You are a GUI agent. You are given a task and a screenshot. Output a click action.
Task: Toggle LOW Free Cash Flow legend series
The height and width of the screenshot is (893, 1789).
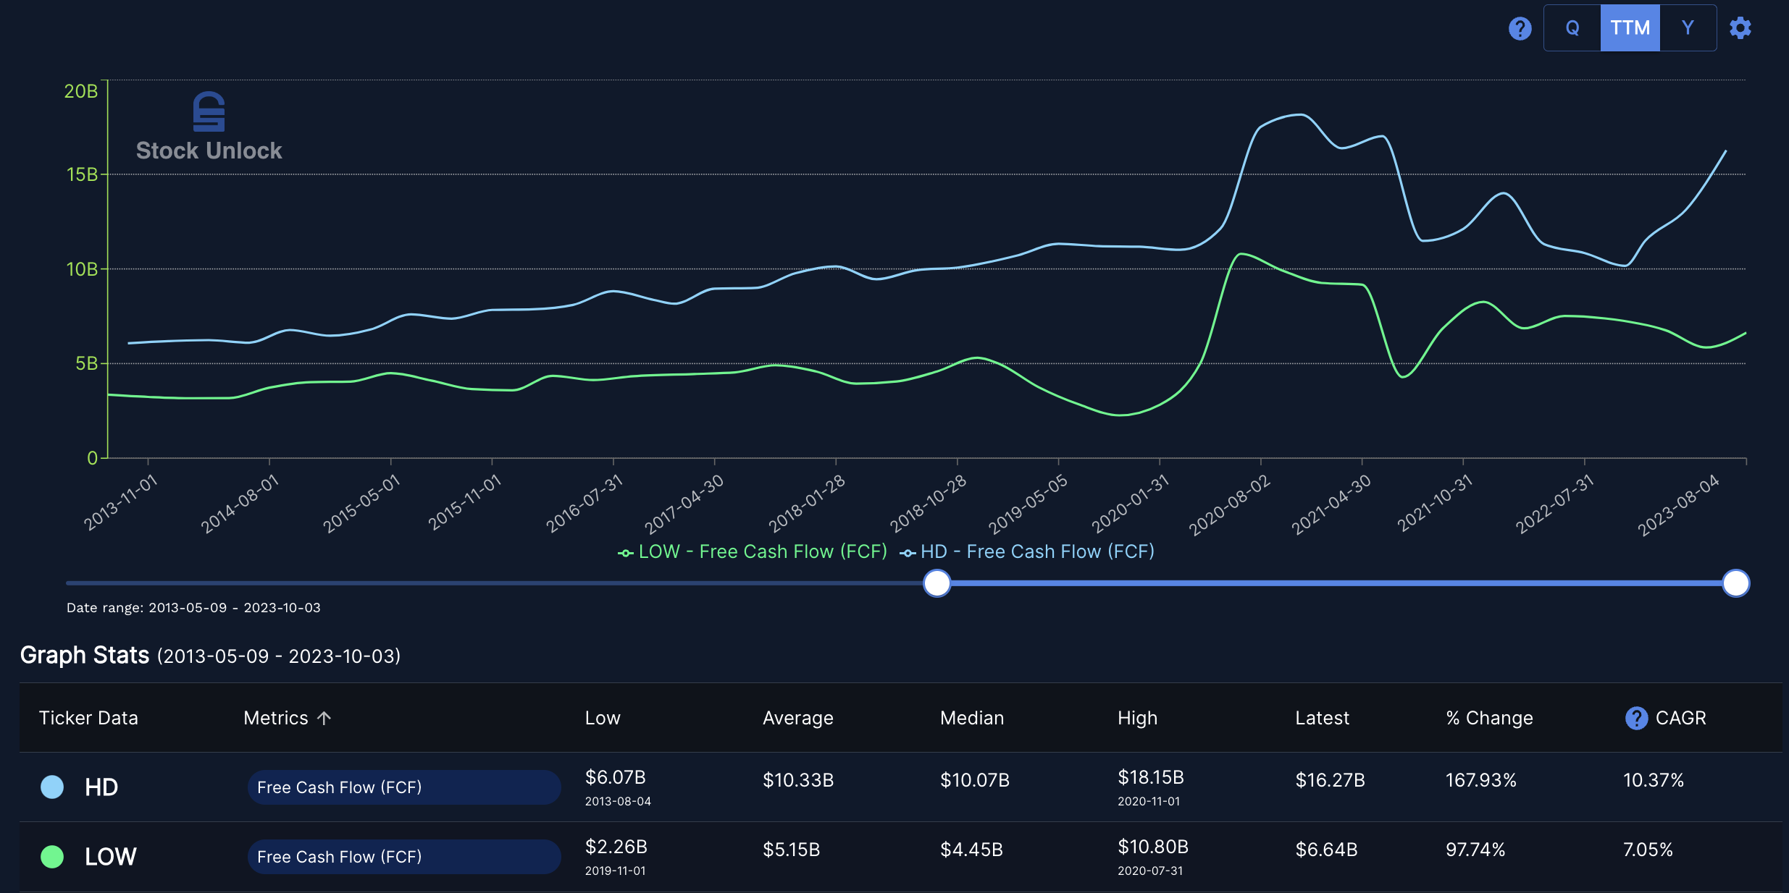pos(753,551)
